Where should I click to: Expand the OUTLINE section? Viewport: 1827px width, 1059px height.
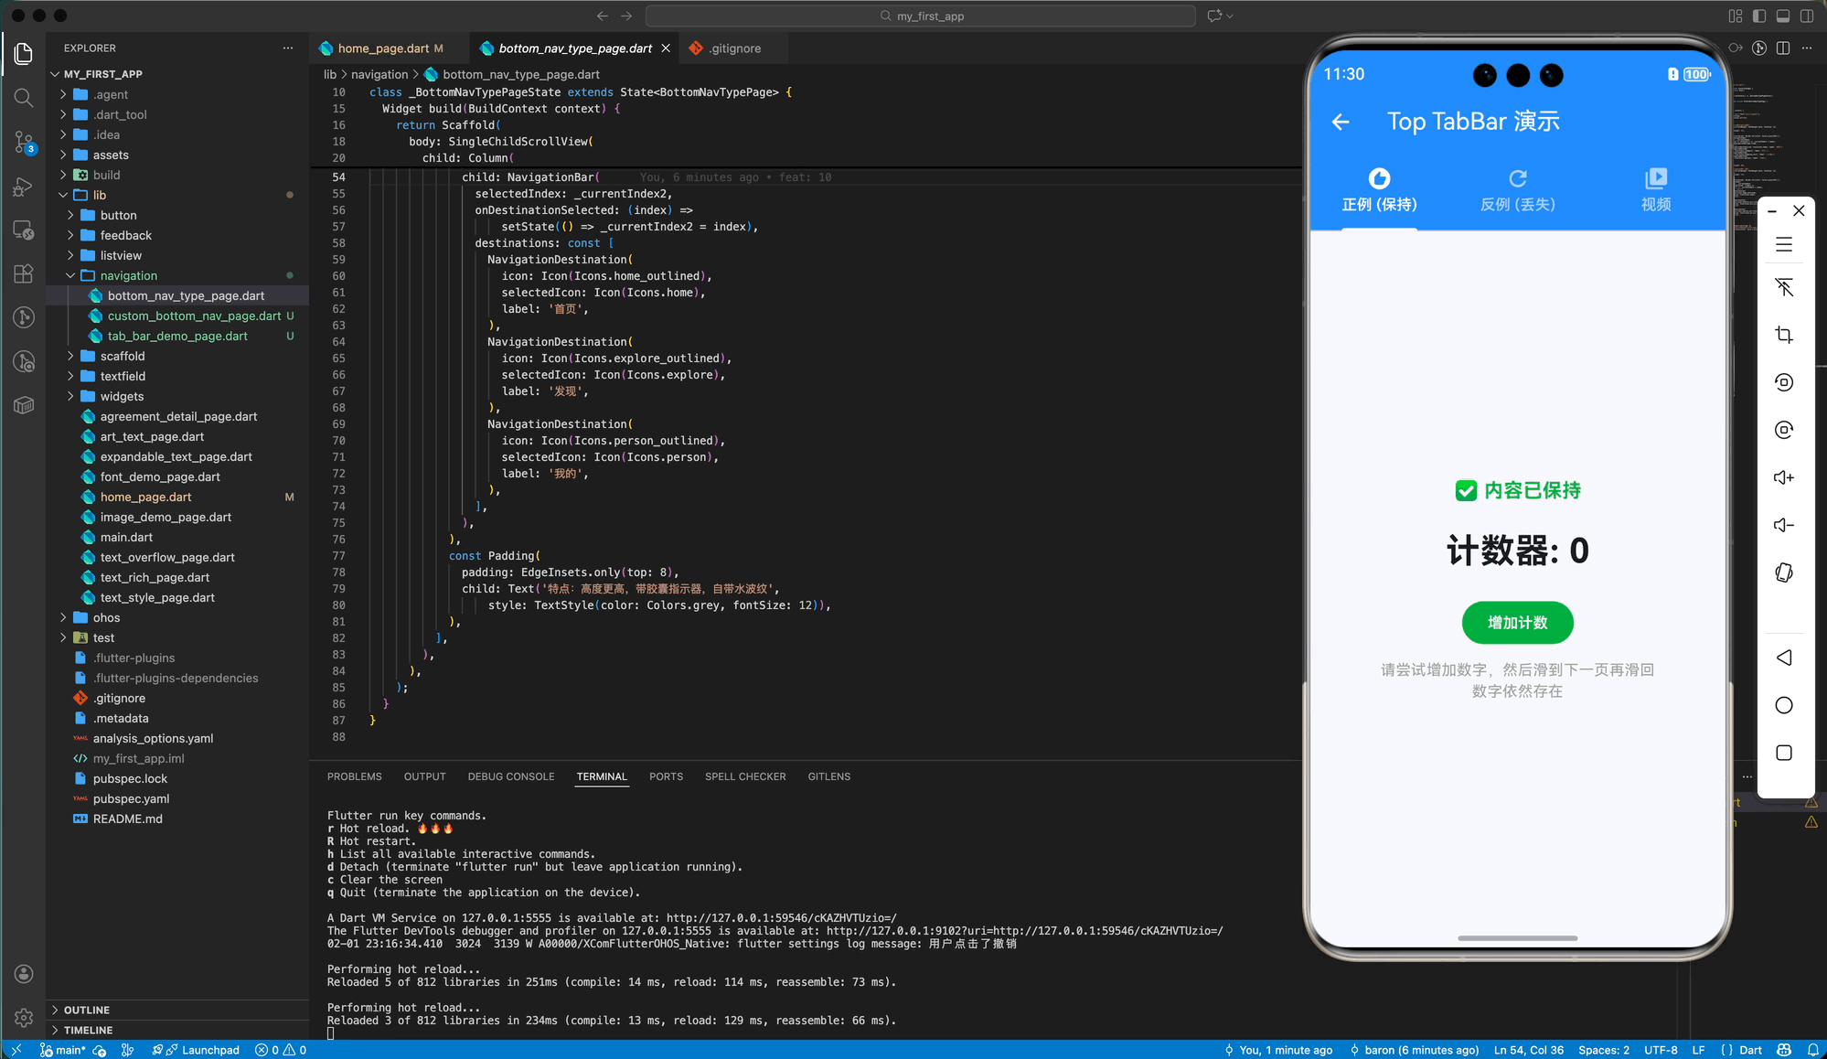tap(87, 1010)
